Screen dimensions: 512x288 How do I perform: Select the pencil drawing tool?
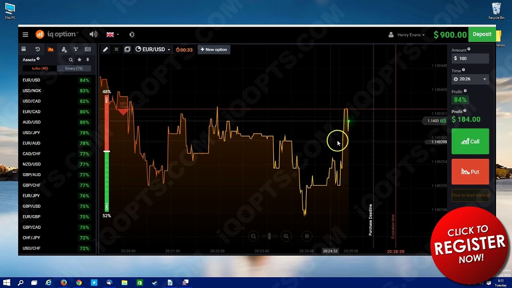click(x=105, y=50)
